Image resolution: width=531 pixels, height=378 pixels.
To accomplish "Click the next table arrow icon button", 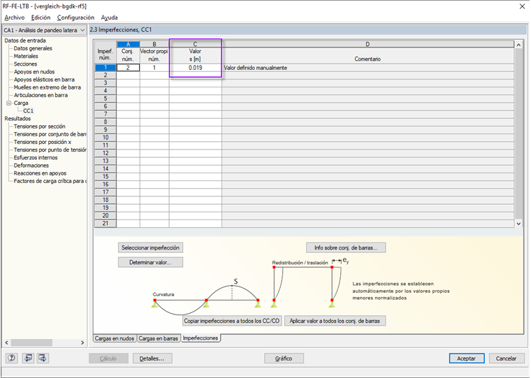I will pyautogui.click(x=43, y=358).
